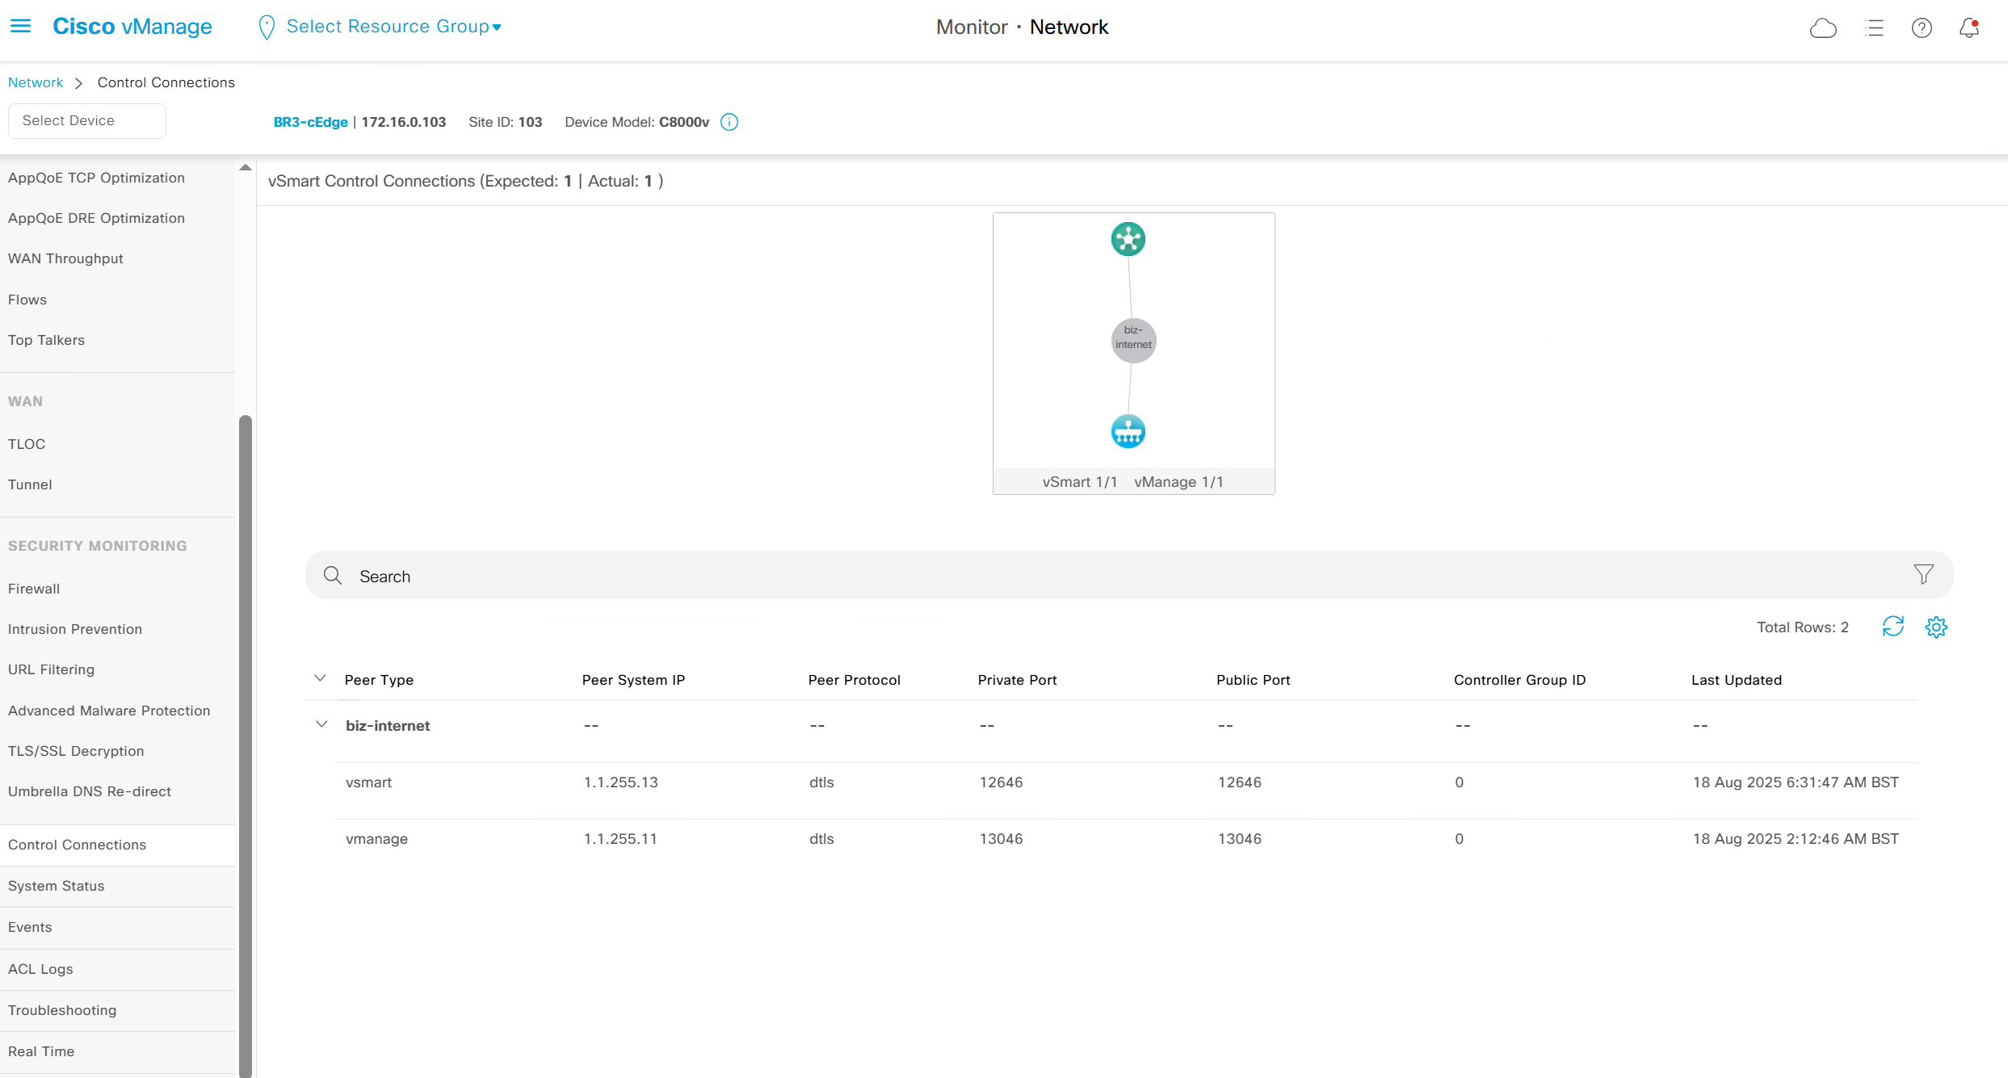Image resolution: width=2008 pixels, height=1078 pixels.
Task: Open table column settings gear
Action: tap(1936, 627)
